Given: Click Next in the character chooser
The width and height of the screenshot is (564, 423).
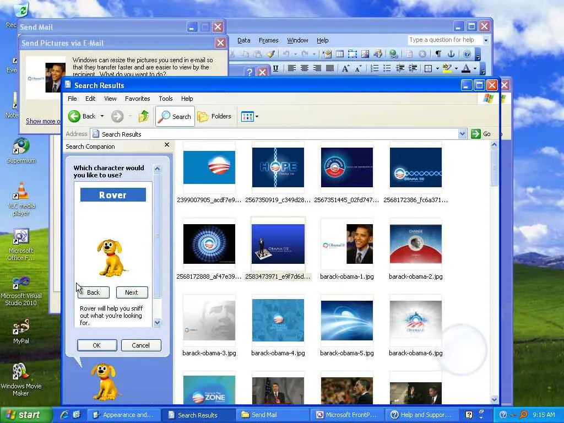Looking at the screenshot, I should coord(132,292).
